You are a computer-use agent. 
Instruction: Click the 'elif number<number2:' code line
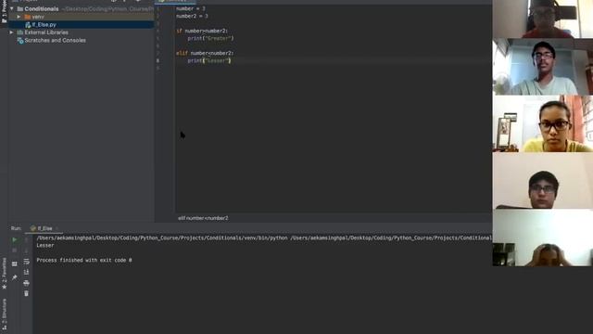pos(205,54)
